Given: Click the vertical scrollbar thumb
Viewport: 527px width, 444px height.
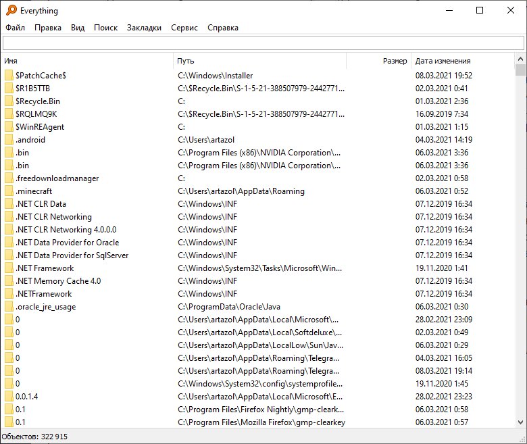Looking at the screenshot, I should (520, 70).
